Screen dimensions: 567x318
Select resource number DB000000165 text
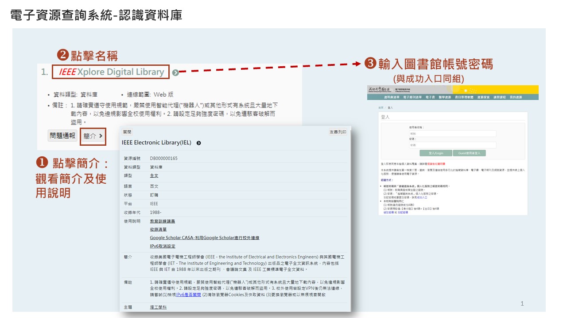pyautogui.click(x=164, y=158)
